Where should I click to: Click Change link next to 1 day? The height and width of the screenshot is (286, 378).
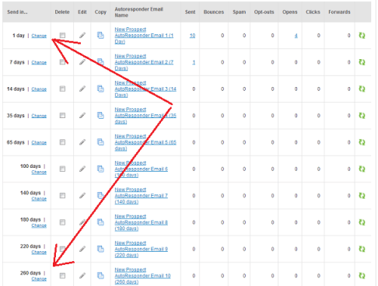tap(39, 36)
